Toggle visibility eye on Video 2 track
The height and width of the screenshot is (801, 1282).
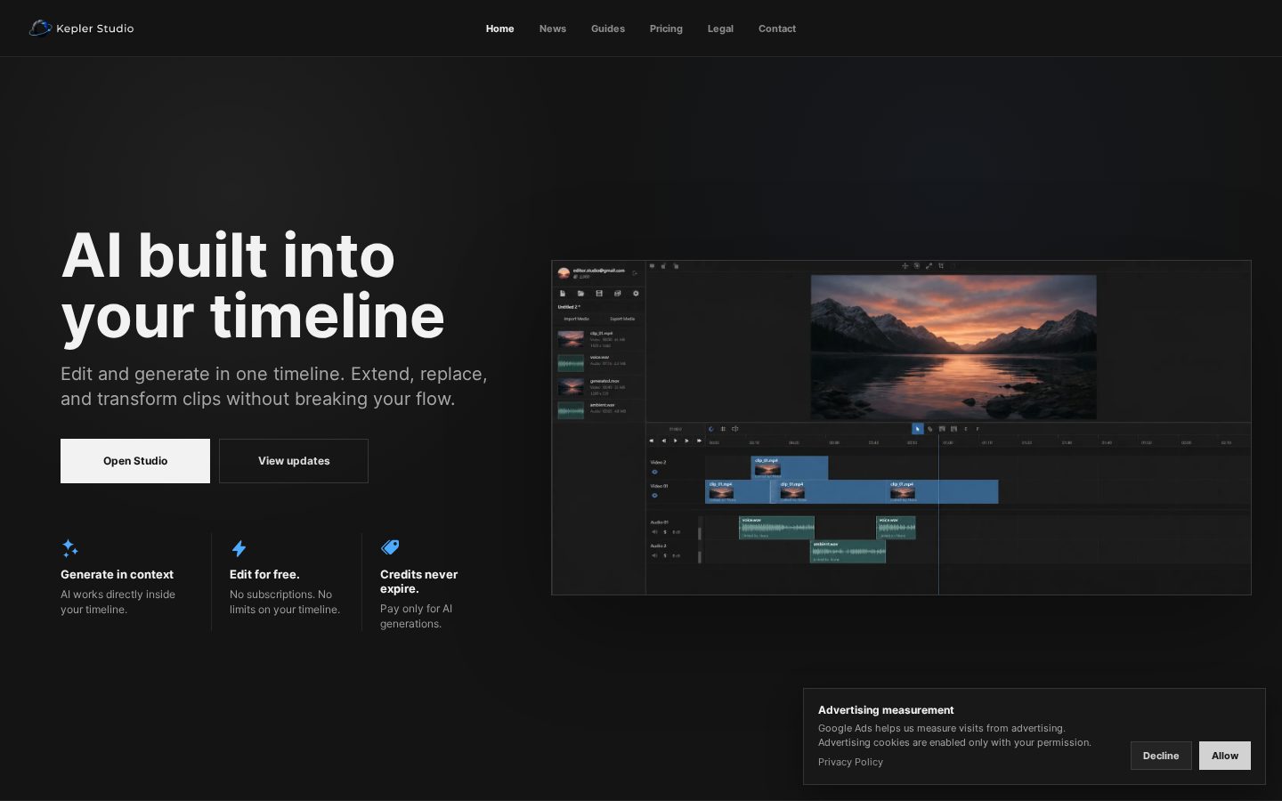(x=654, y=472)
